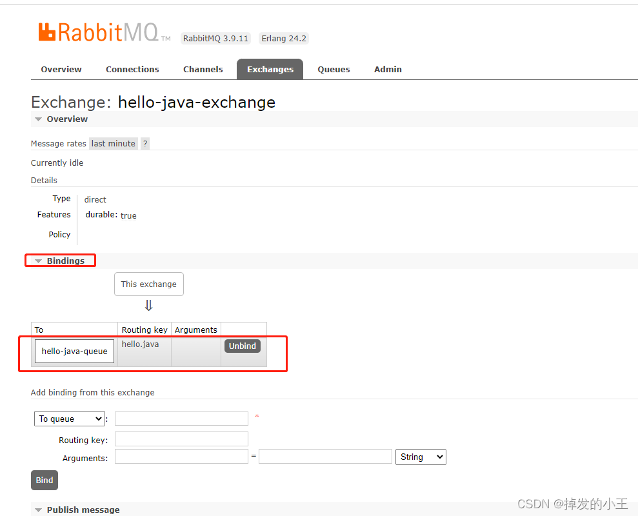Viewport: 638px width, 516px height.
Task: Open the String argument type dropdown
Action: [x=421, y=457]
